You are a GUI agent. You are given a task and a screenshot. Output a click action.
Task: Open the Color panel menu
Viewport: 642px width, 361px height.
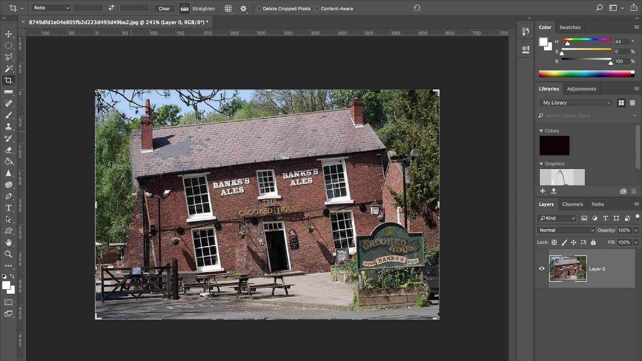click(636, 27)
